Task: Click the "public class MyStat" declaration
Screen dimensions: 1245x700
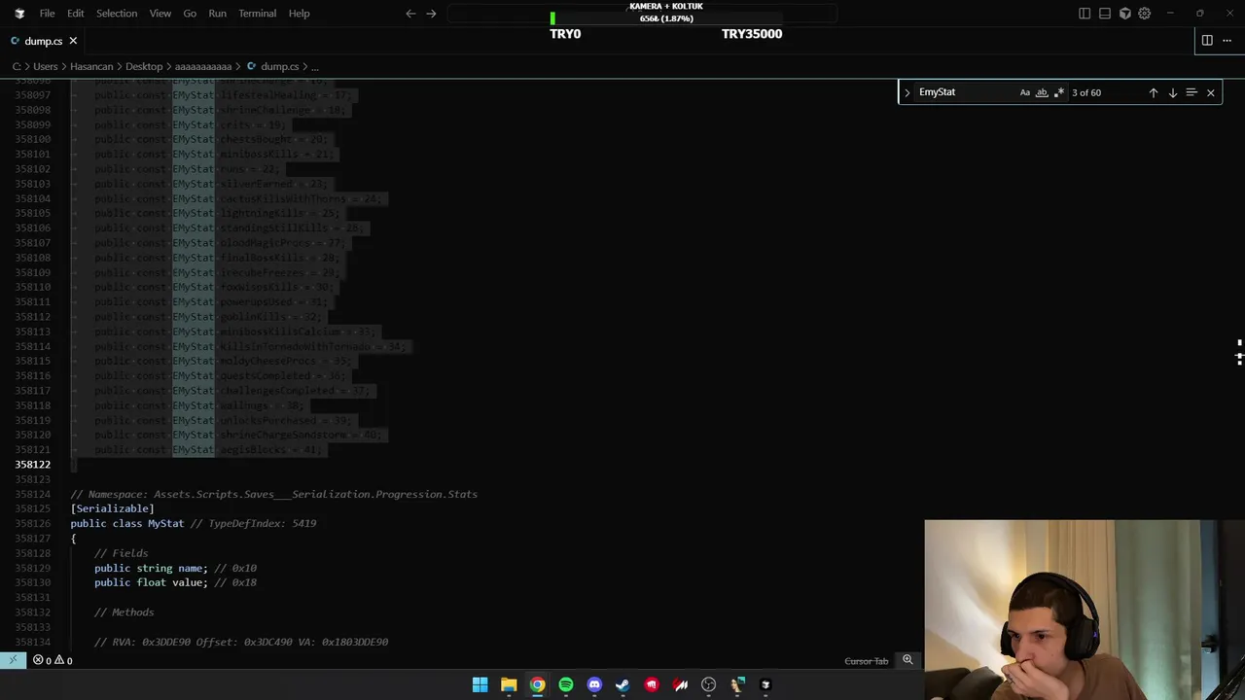Action: 127,523
